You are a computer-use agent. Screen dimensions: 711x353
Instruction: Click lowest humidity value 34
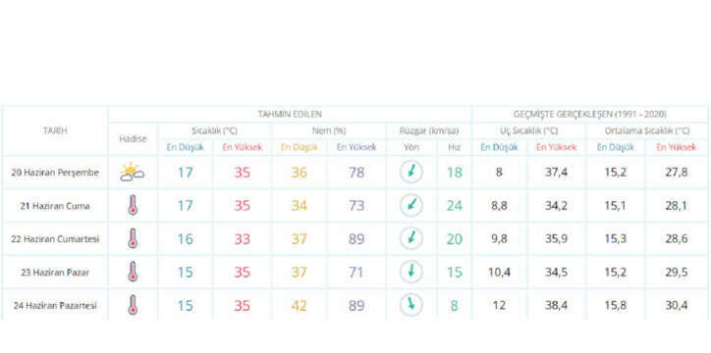coord(300,206)
